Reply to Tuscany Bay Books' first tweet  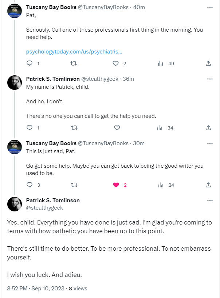(x=30, y=63)
